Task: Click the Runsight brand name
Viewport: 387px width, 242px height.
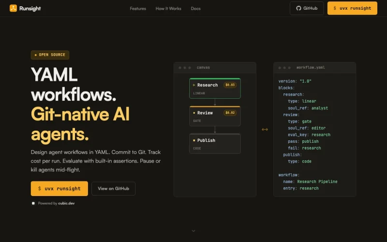Action: 30,8
